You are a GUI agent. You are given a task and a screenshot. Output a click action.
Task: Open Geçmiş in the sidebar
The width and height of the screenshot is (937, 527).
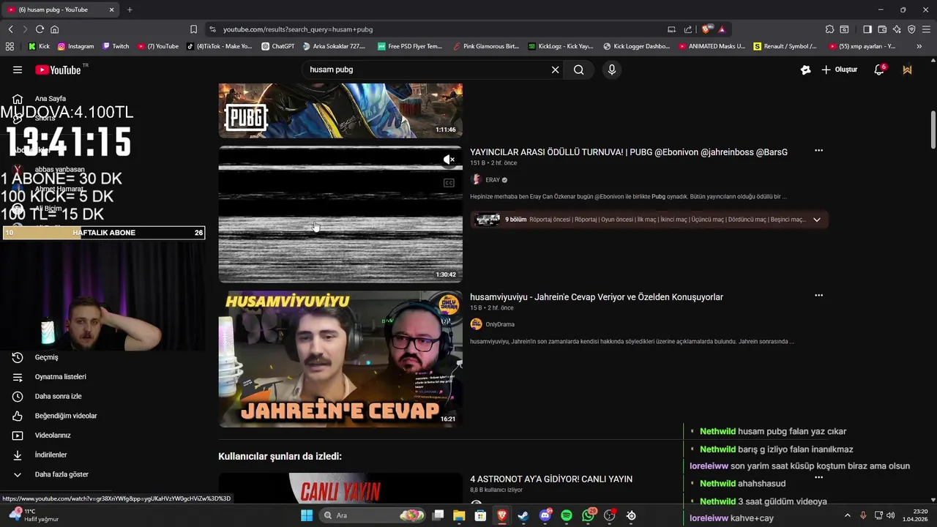point(45,357)
